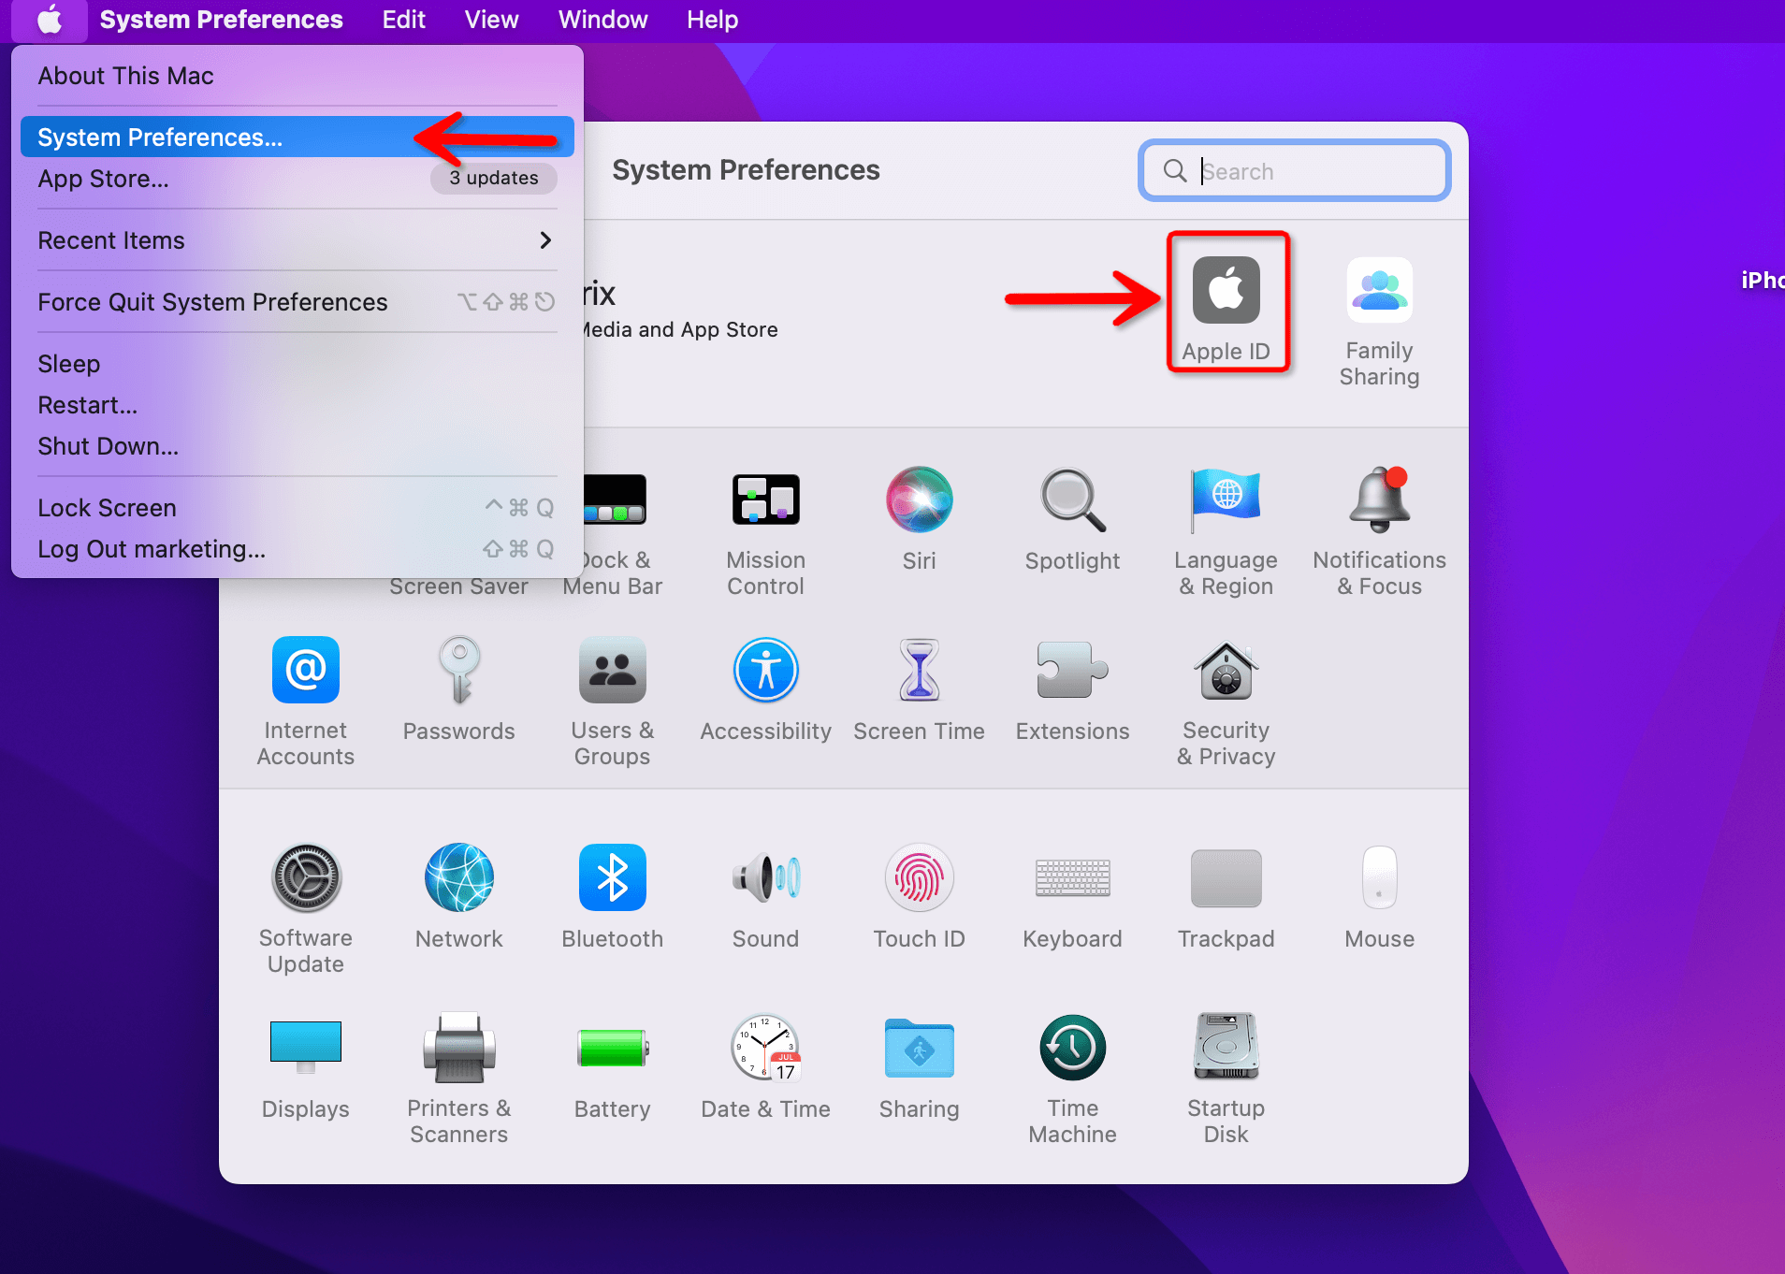Choose App Store… menu entry
1785x1274 pixels.
[297, 178]
